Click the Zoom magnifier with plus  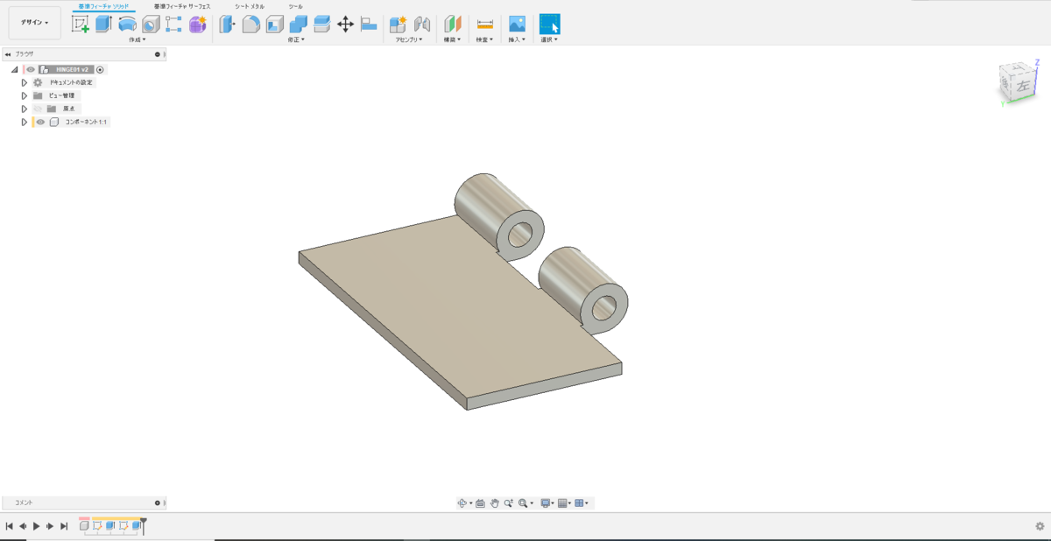coord(508,503)
